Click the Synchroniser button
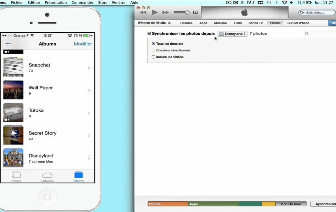Image resolution: width=336 pixels, height=212 pixels. 324,204
